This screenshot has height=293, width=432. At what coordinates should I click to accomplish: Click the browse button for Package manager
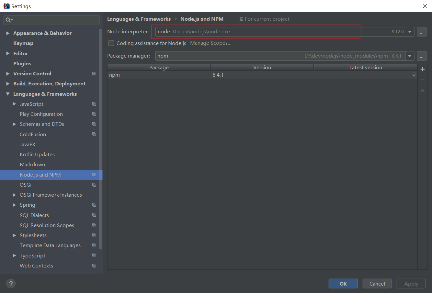pos(421,56)
